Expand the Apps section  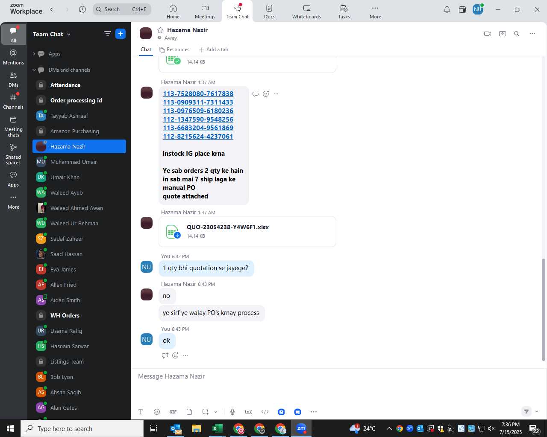[x=34, y=54]
